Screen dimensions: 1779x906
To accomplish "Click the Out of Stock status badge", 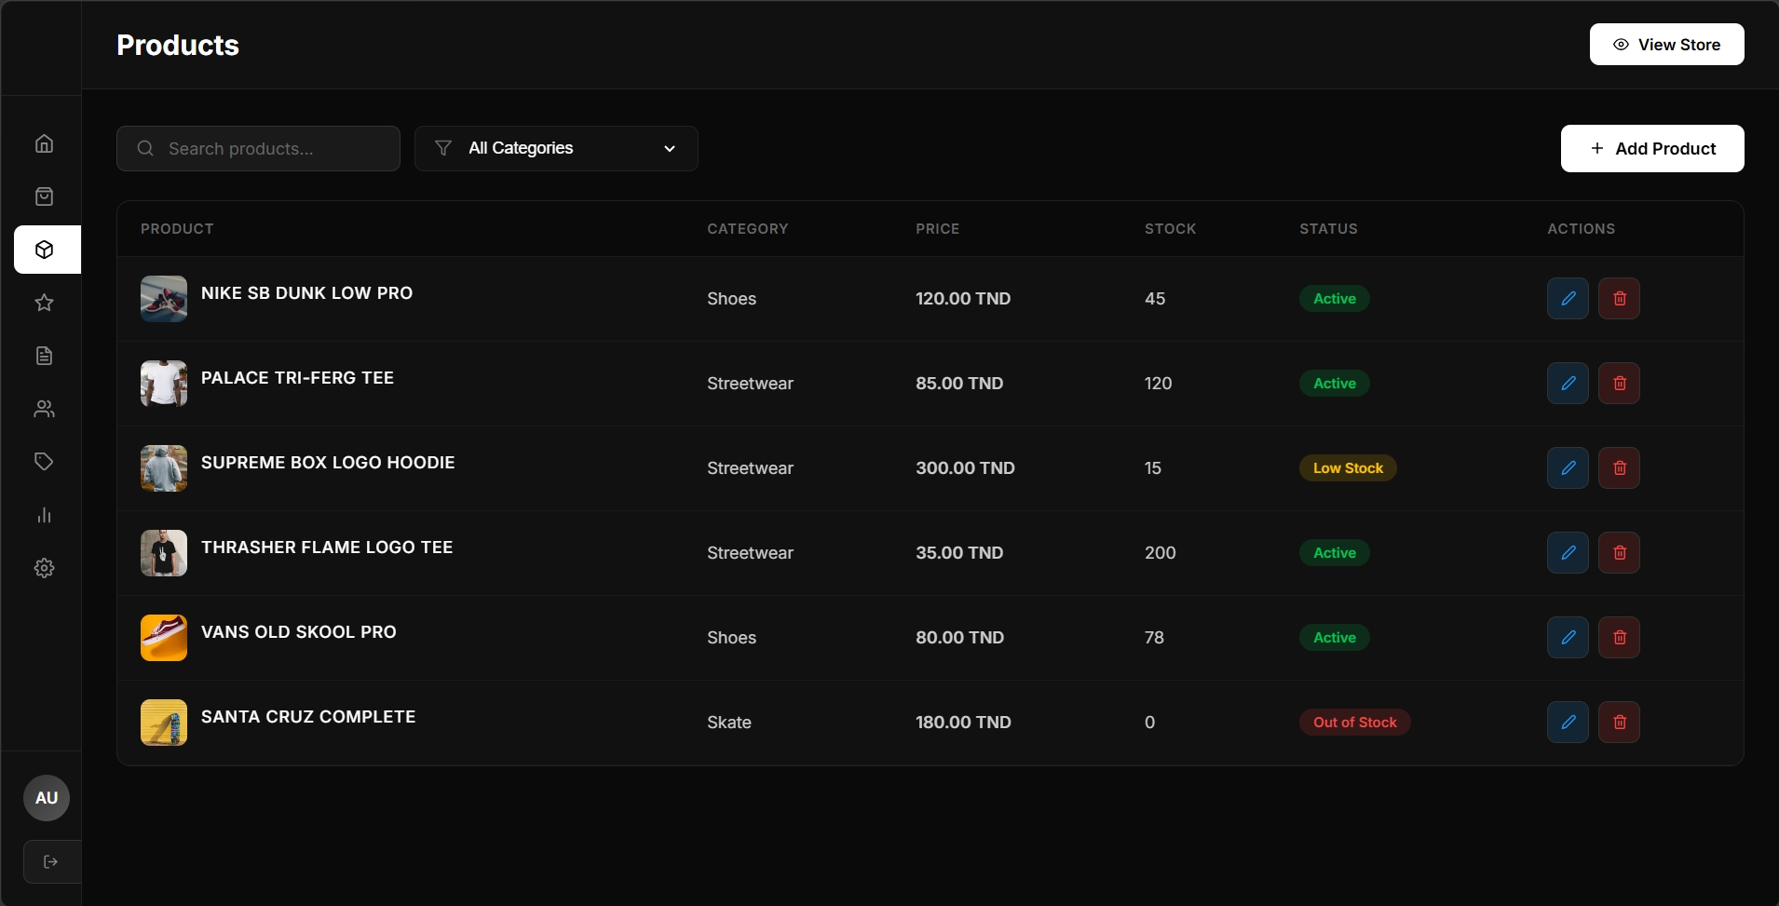I will (1355, 723).
